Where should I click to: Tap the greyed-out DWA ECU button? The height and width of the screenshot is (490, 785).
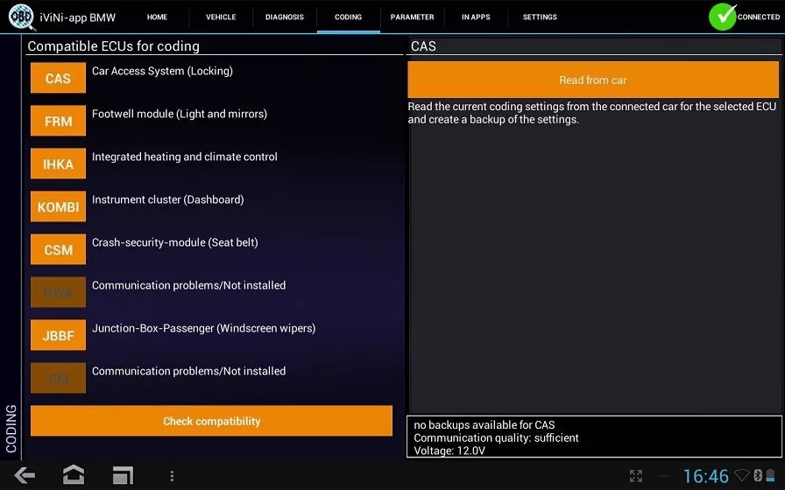pos(58,292)
